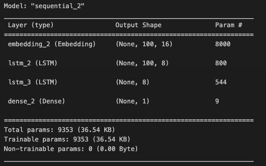Select the (None, 8) output shape
The width and height of the screenshot is (266, 166).
133,82
